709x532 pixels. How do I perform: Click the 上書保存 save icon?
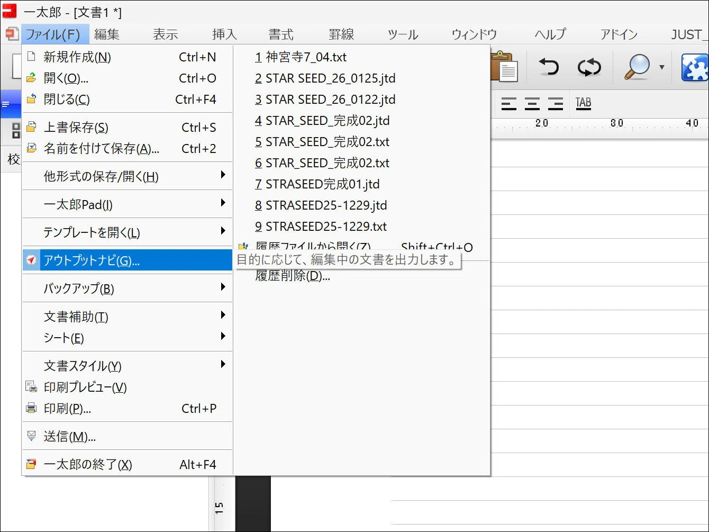point(32,127)
